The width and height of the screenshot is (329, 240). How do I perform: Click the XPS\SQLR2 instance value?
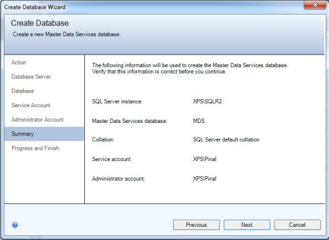207,101
